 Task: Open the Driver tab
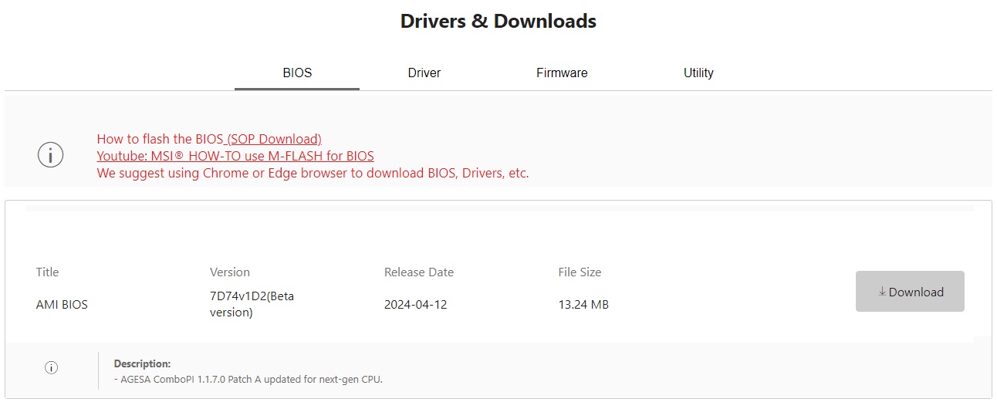click(424, 73)
